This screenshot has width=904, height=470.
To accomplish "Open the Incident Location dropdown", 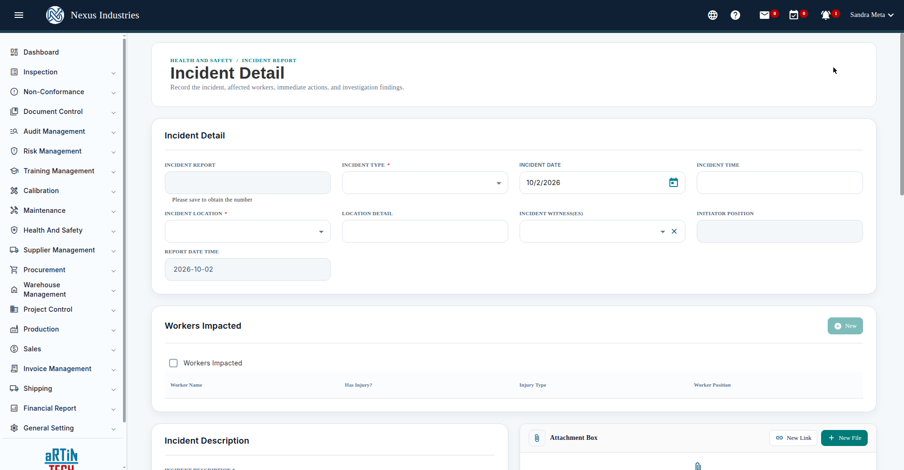I will pyautogui.click(x=248, y=231).
